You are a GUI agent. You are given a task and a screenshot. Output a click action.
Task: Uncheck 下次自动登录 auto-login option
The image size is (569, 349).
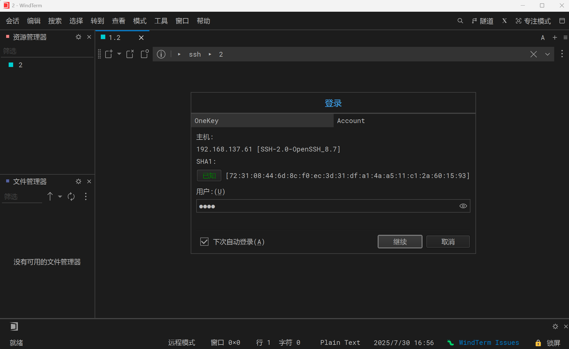[204, 242]
